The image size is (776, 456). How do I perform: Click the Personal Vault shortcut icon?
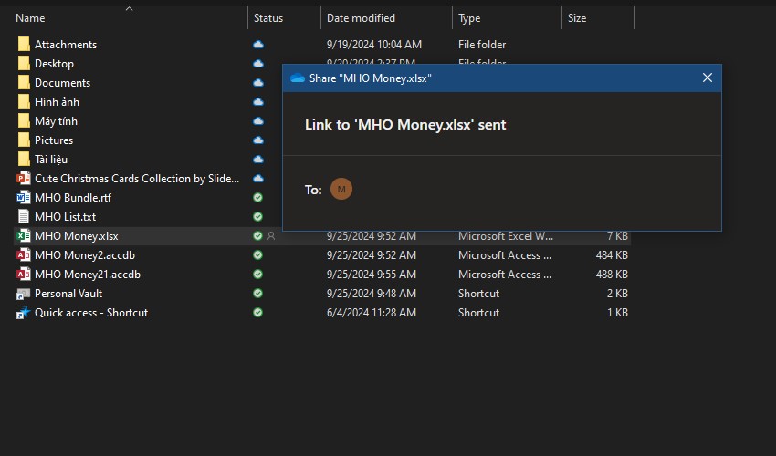[x=24, y=294]
